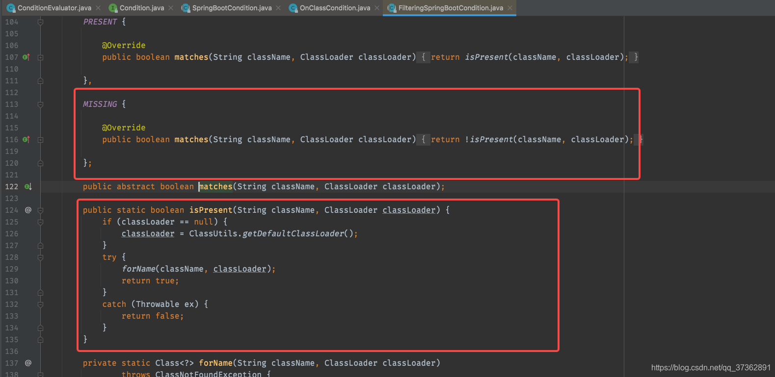Click forName method name on line 137
Screen dimensions: 775x377
(x=215, y=363)
